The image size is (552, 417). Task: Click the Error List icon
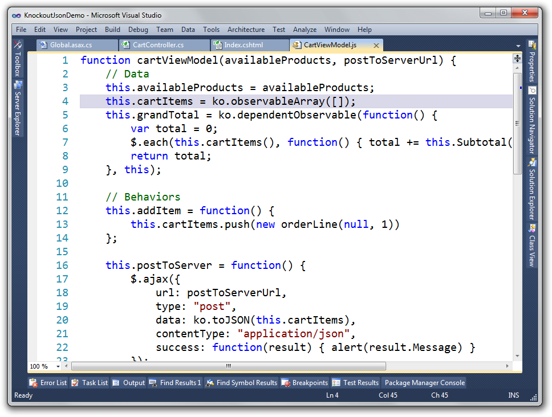tap(34, 383)
